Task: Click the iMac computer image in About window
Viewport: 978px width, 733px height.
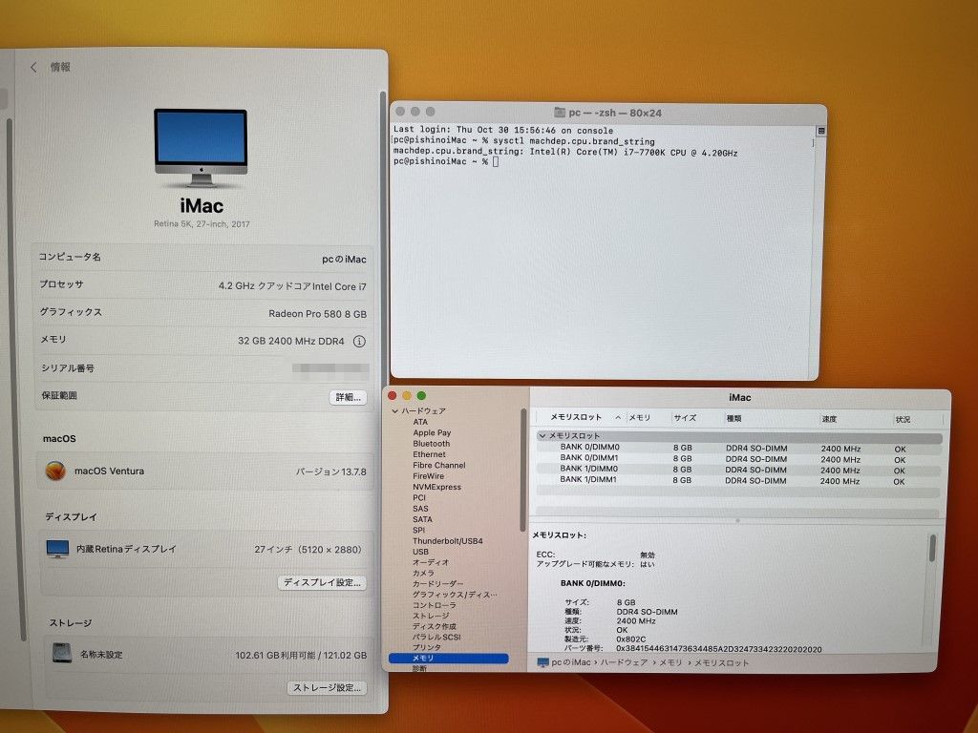Action: pyautogui.click(x=201, y=148)
